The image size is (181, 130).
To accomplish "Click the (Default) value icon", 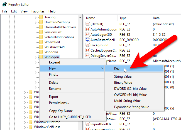I will click(88, 24).
